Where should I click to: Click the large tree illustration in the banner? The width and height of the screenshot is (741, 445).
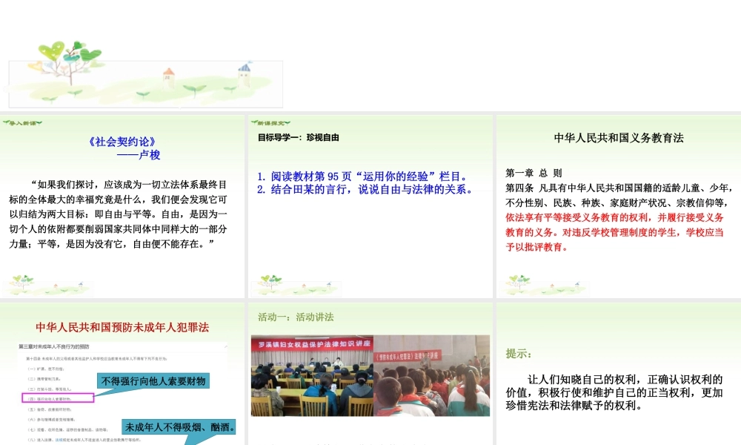(x=67, y=63)
